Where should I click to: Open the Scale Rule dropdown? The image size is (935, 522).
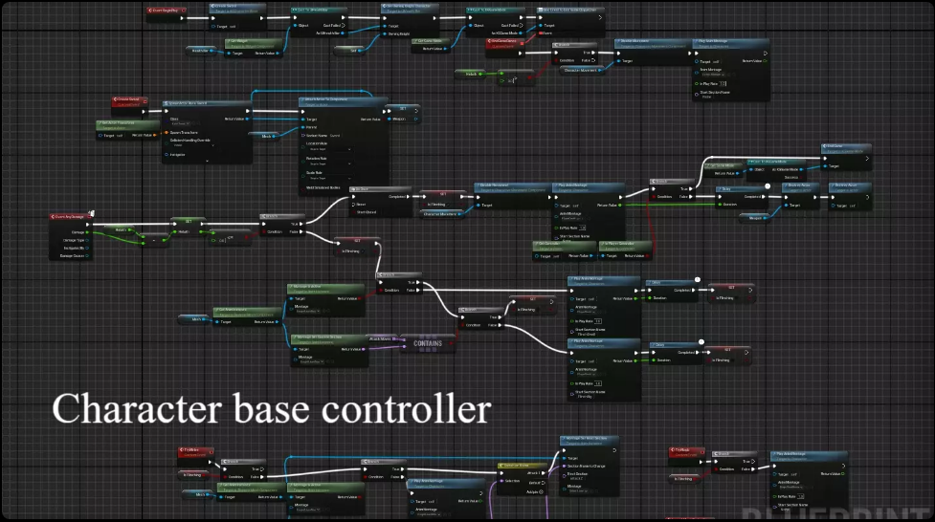328,177
